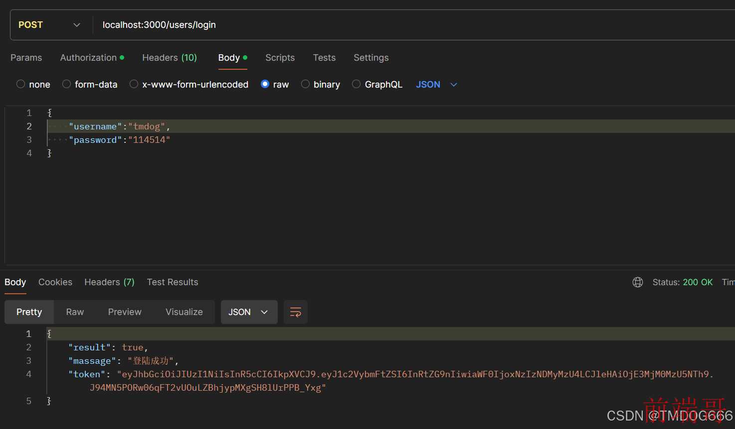Screen dimensions: 735x429
Task: Open the POST method dropdown
Action: 49,25
